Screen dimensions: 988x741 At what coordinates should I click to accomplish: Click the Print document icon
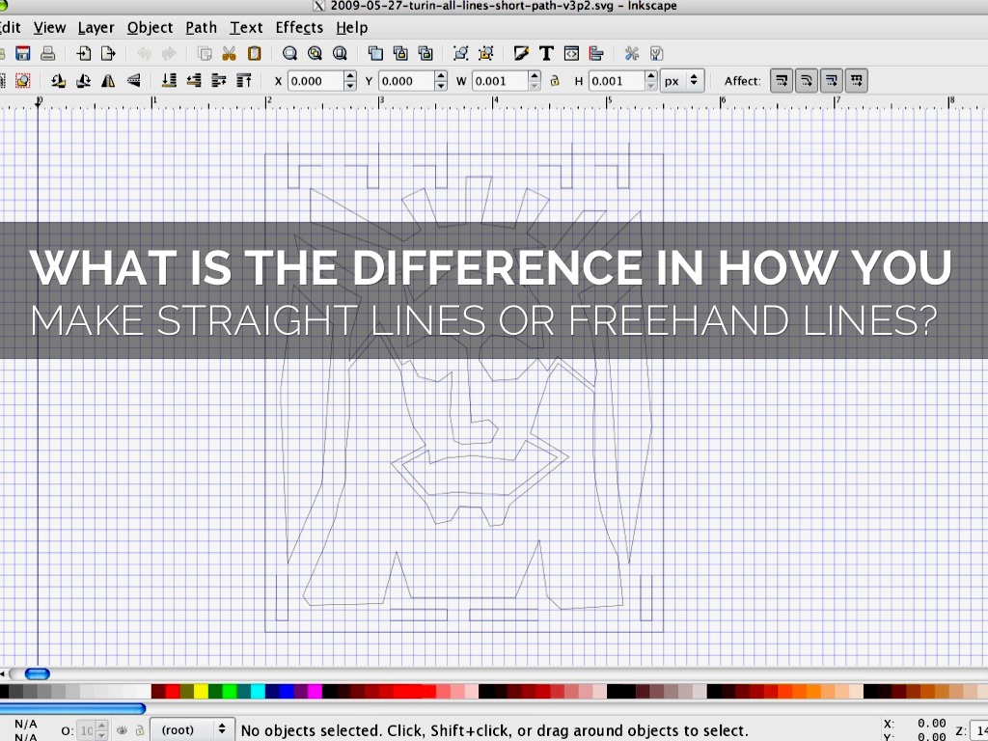(x=47, y=54)
